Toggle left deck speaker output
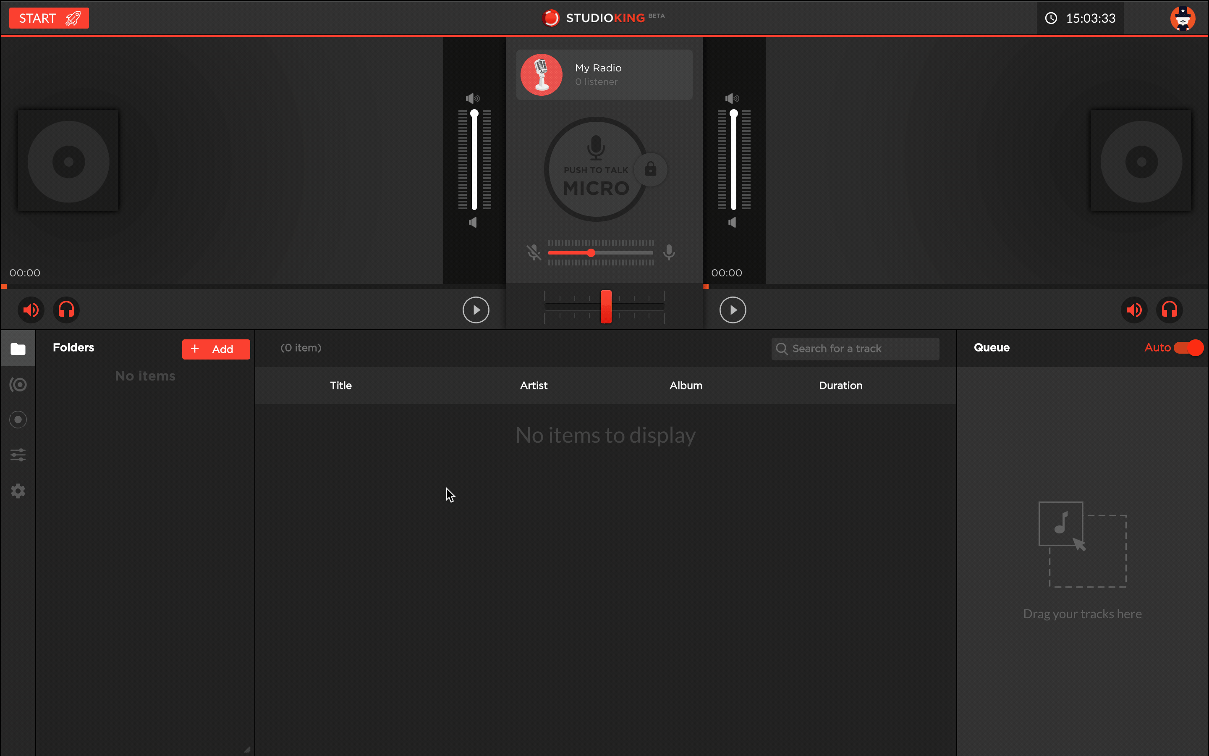Viewport: 1209px width, 756px height. click(x=31, y=310)
